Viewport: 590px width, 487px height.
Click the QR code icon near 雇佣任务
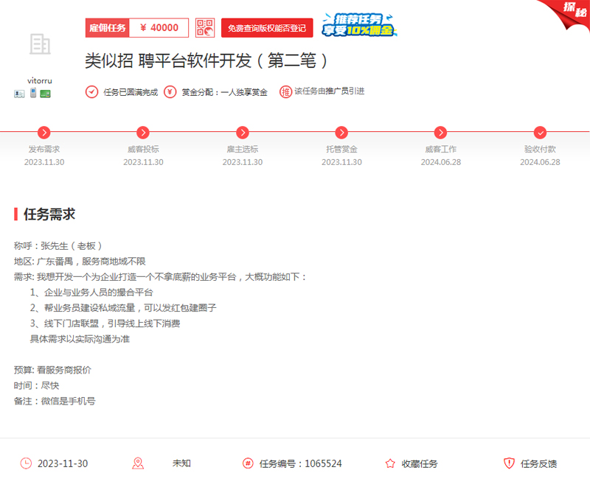click(x=206, y=27)
